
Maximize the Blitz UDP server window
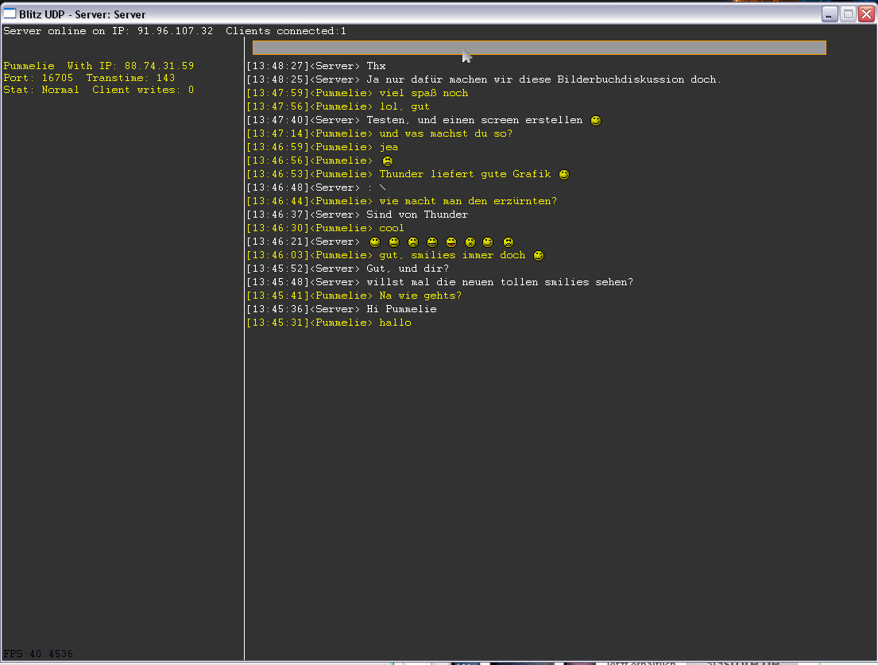click(848, 14)
